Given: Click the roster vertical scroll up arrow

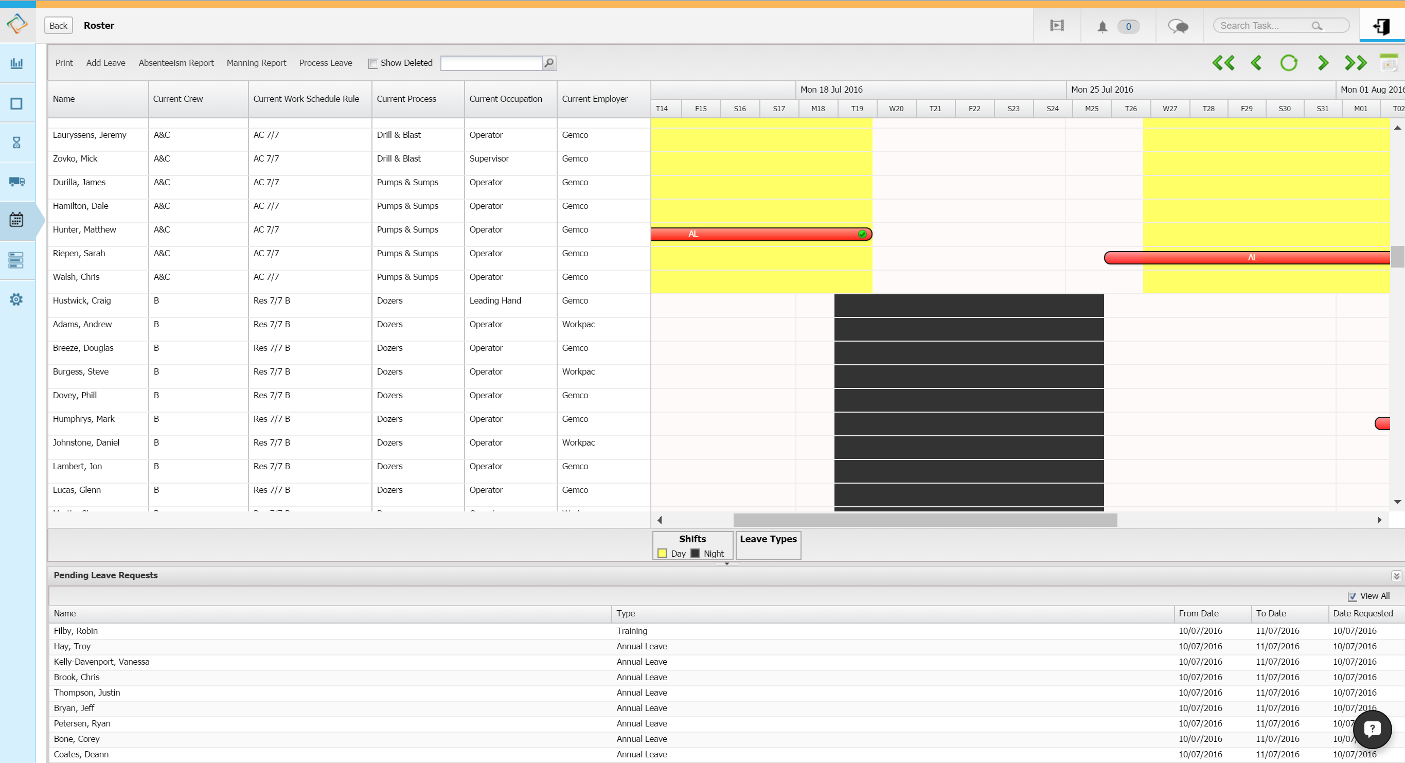Looking at the screenshot, I should [1397, 128].
